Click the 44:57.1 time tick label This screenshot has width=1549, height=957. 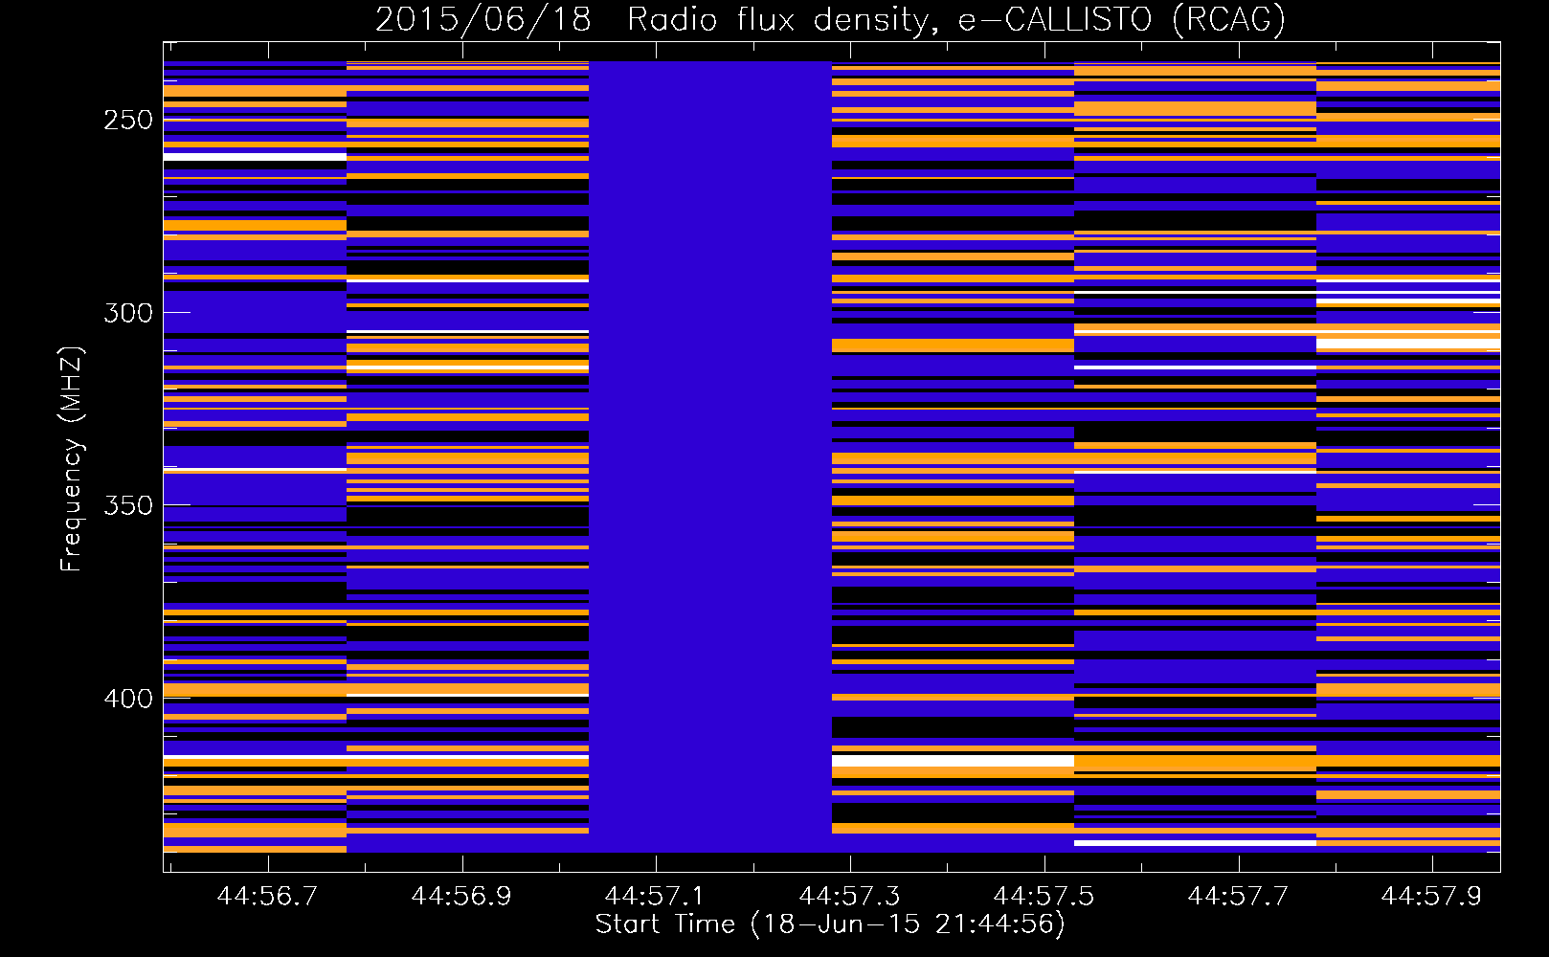(655, 896)
